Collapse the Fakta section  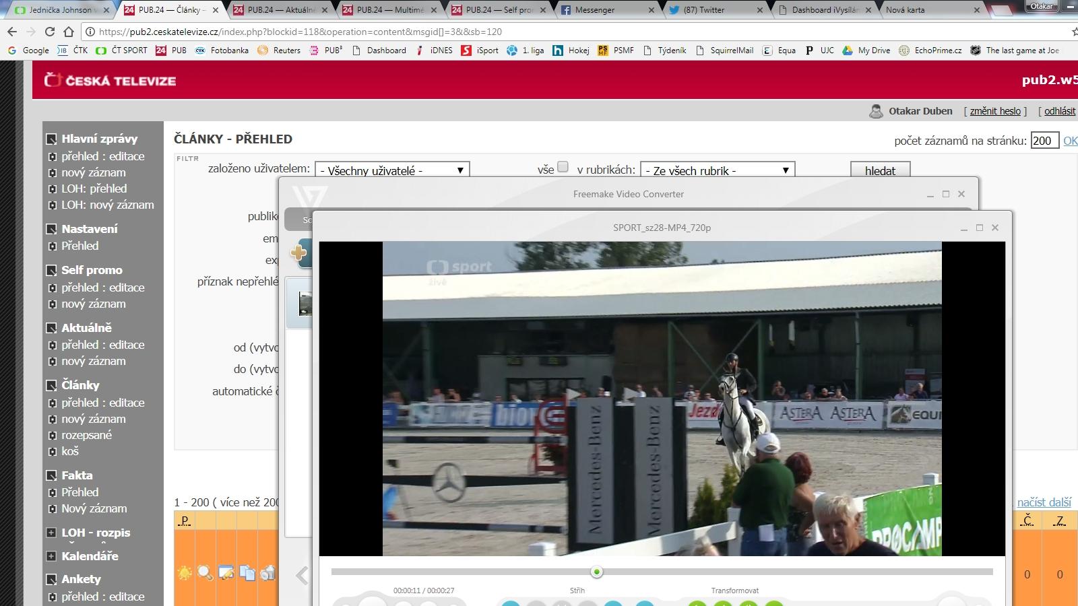tap(51, 476)
